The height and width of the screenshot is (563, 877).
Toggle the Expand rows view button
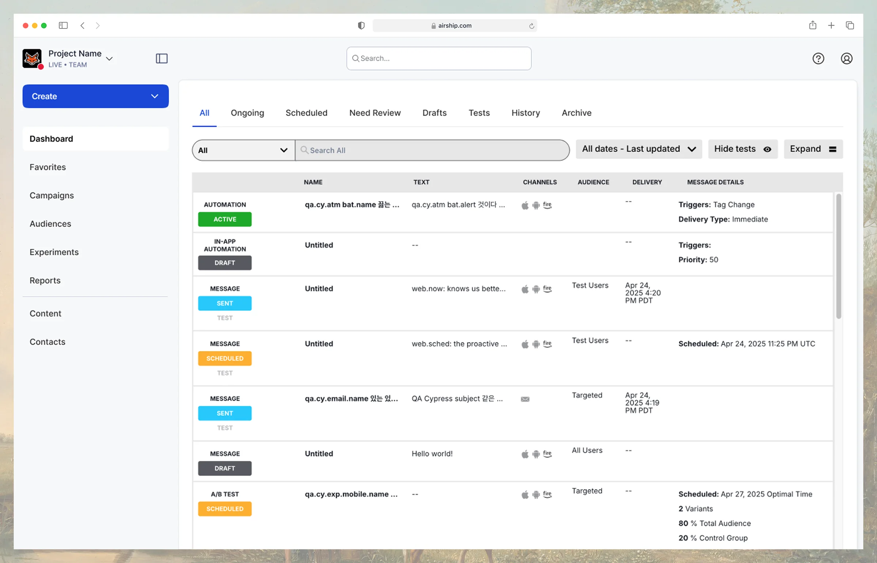[x=813, y=149]
